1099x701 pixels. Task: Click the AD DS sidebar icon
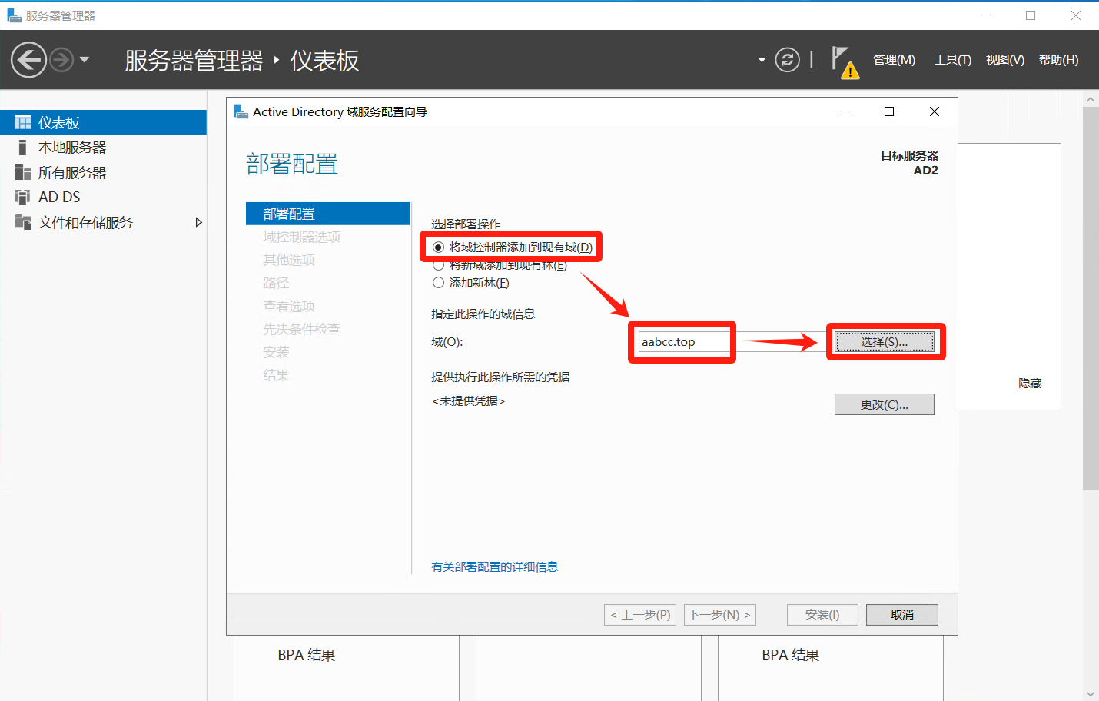(23, 198)
